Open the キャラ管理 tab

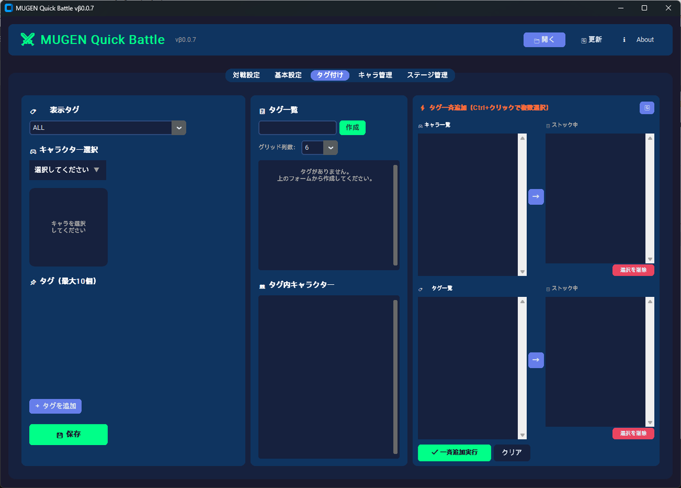(375, 76)
